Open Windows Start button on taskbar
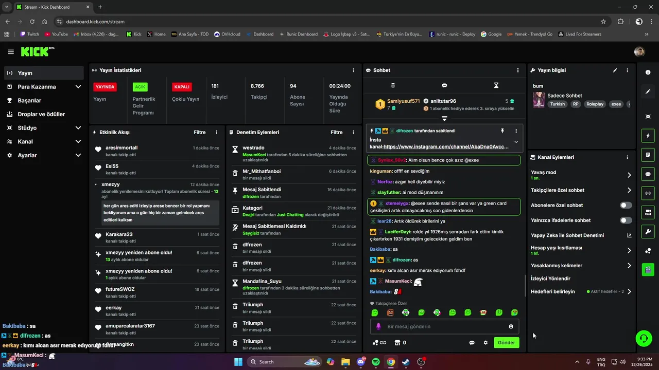Screen dimensions: 659x370 [238, 362]
